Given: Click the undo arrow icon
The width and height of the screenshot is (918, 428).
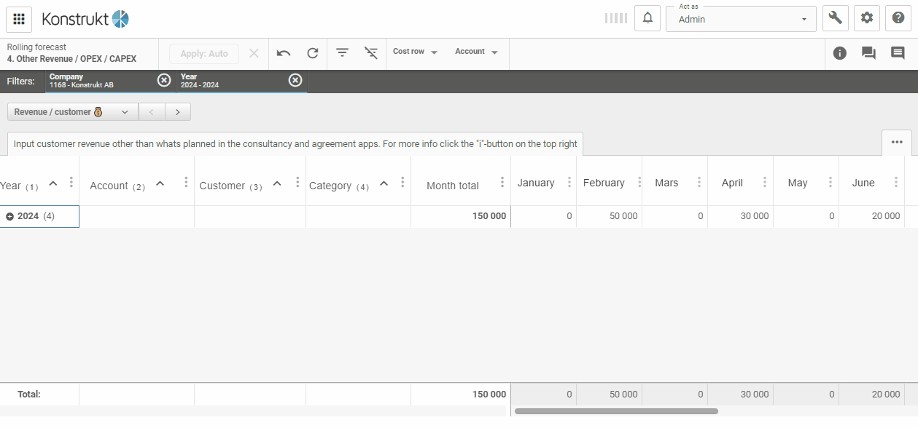Looking at the screenshot, I should (x=284, y=53).
